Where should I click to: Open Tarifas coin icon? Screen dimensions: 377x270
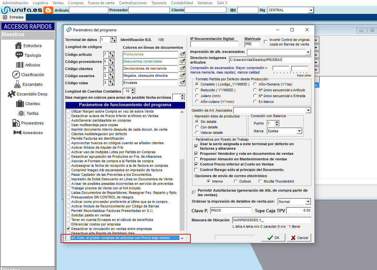point(21,113)
